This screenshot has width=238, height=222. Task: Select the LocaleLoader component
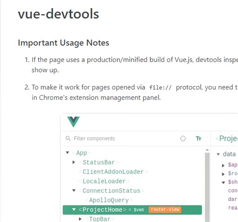click(x=104, y=181)
